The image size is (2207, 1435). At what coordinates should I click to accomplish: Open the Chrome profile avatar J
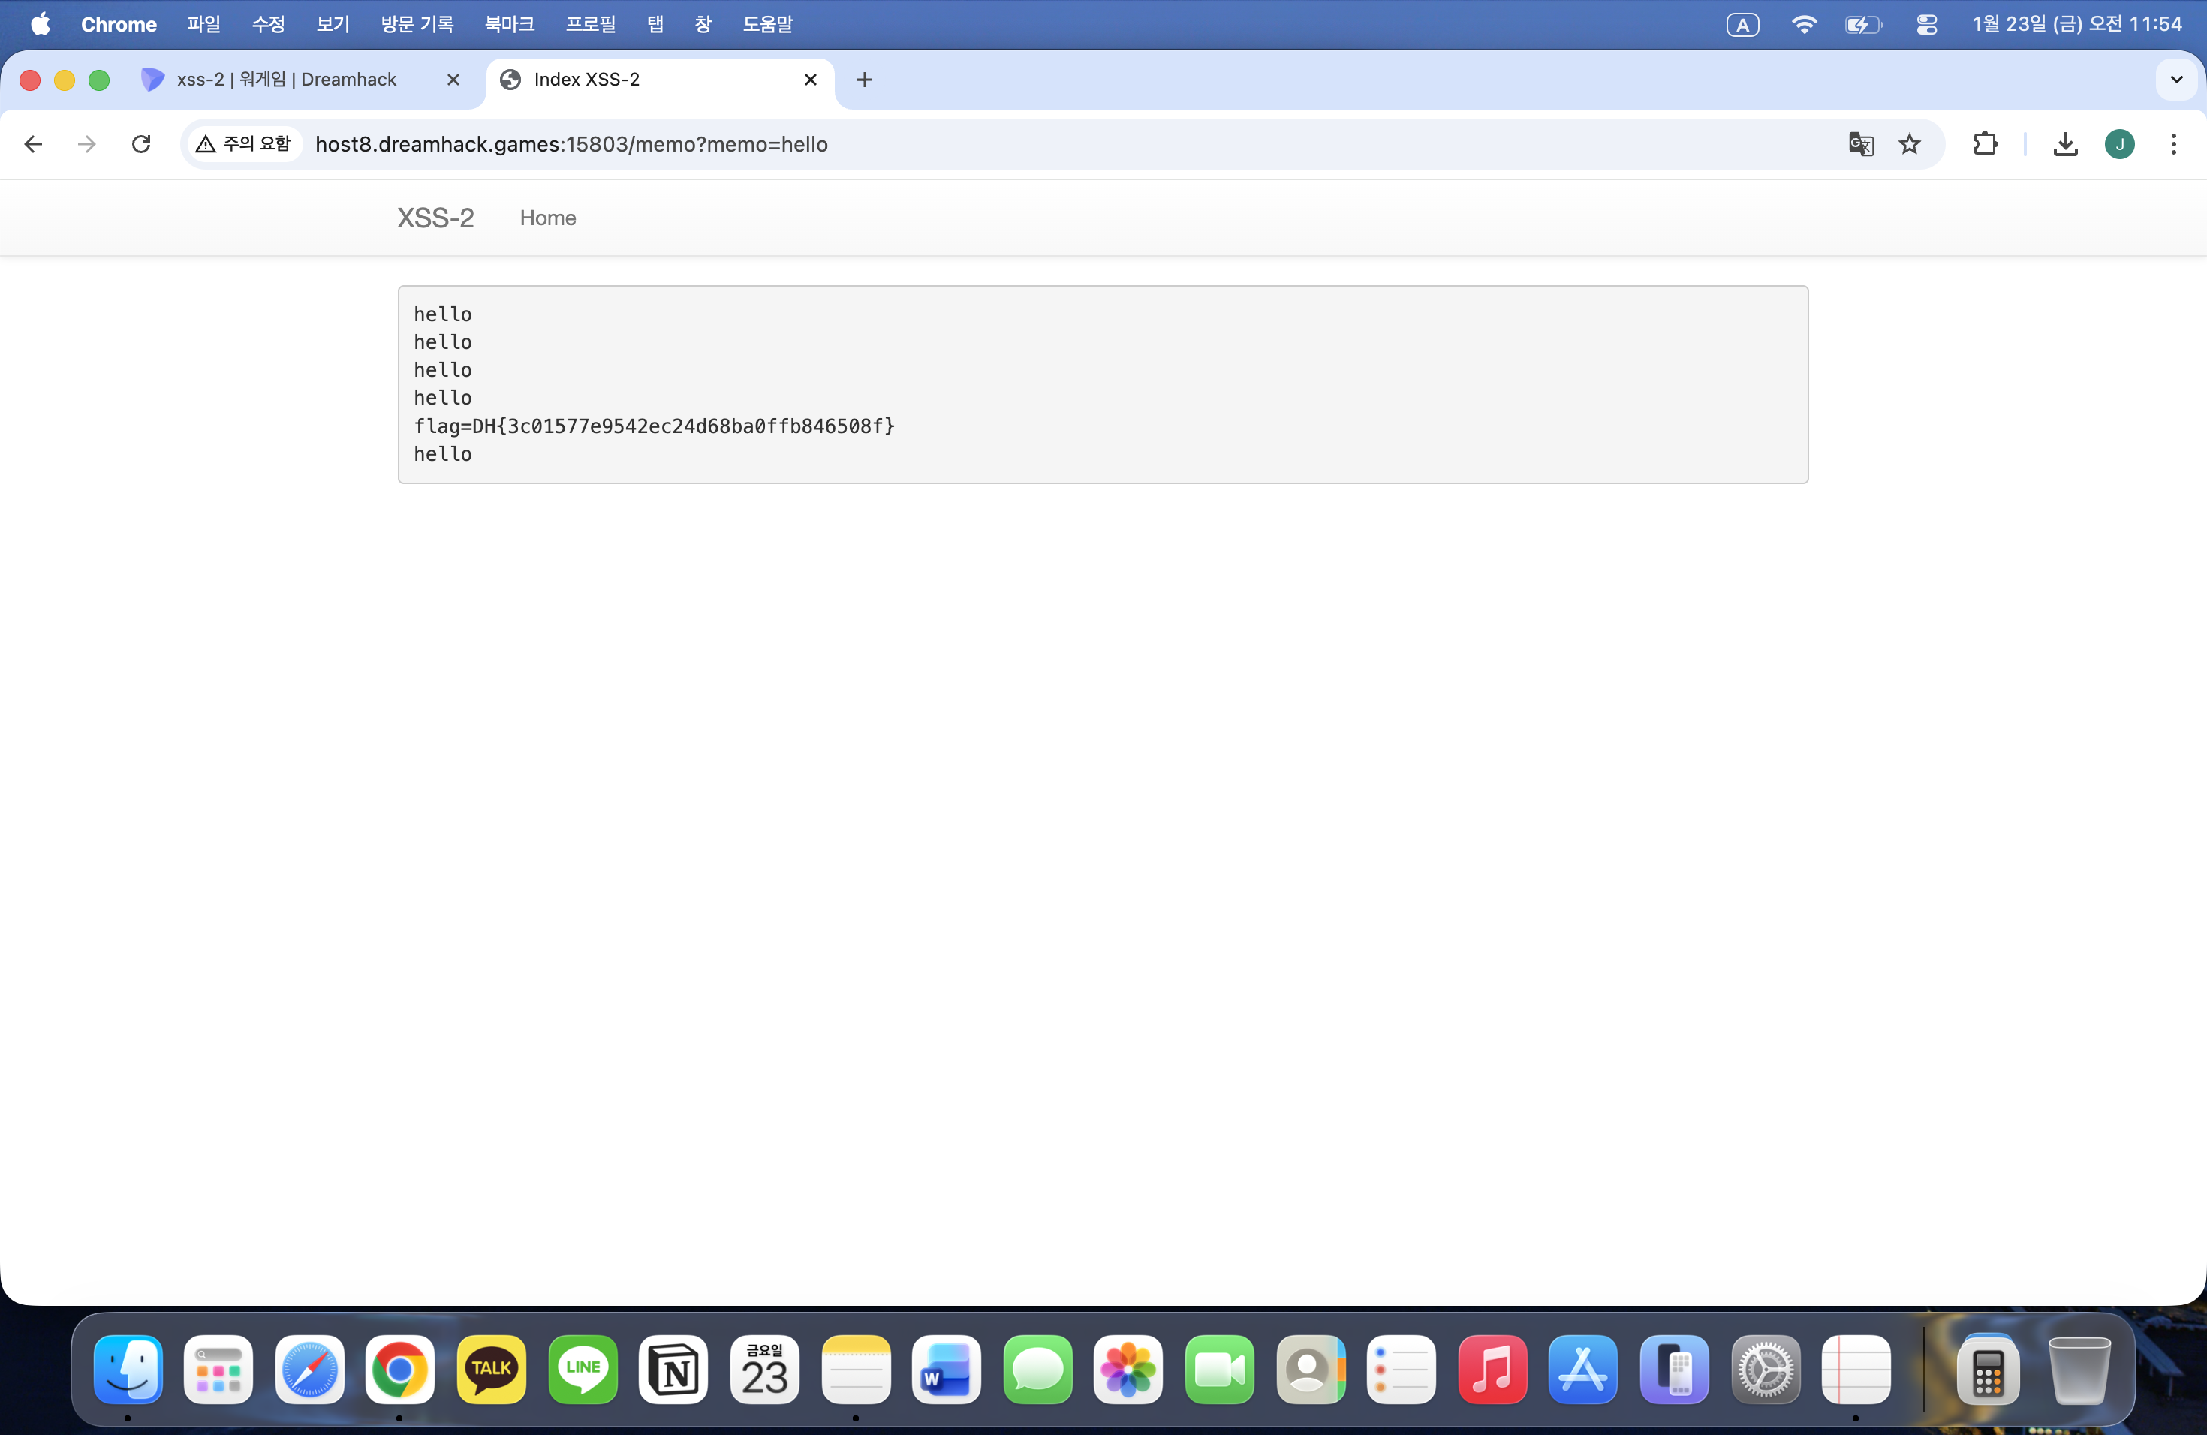point(2119,143)
